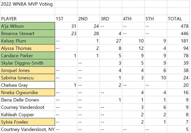The height and width of the screenshot is (133, 191).
Task: Click the Kelsey Plum name cell
Action: pyautogui.click(x=27, y=41)
